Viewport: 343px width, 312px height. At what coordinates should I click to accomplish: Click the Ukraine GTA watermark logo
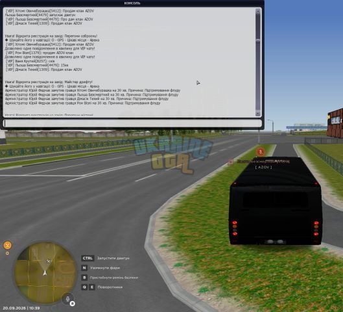click(173, 154)
